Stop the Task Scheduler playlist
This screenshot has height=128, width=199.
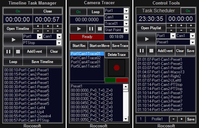[151, 51]
